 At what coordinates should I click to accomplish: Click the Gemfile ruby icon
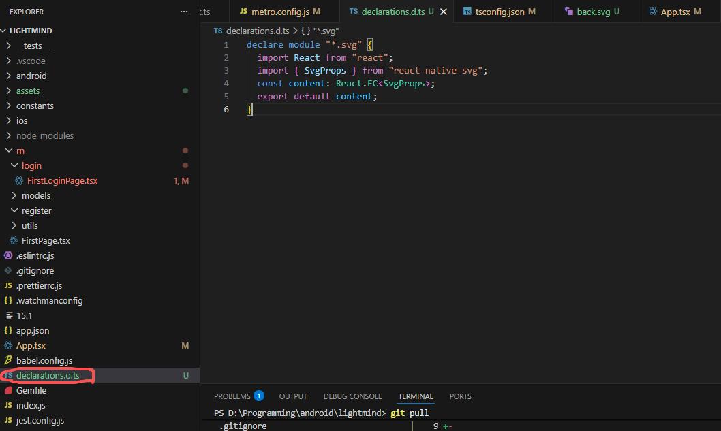8,390
